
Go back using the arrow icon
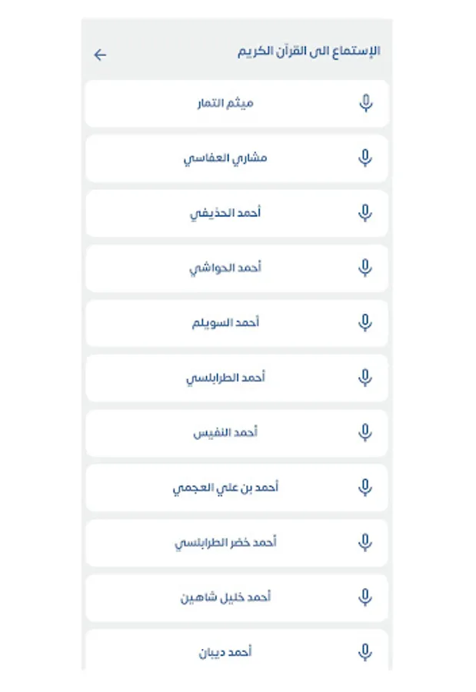coord(100,55)
